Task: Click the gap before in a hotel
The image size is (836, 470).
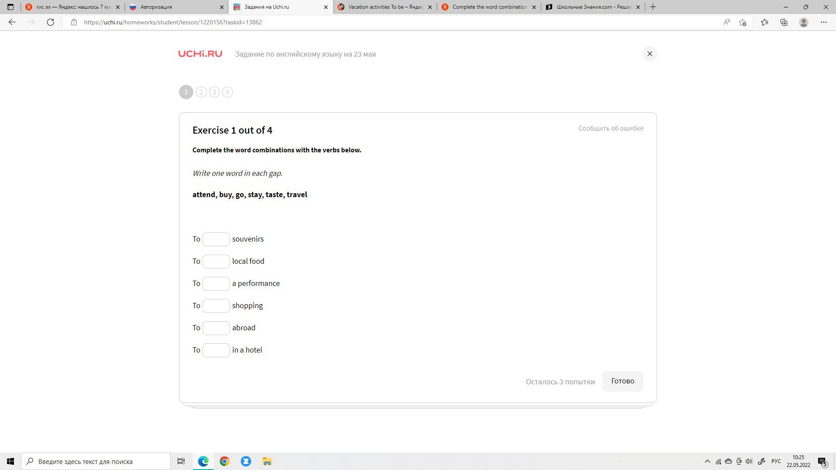Action: pyautogui.click(x=216, y=350)
